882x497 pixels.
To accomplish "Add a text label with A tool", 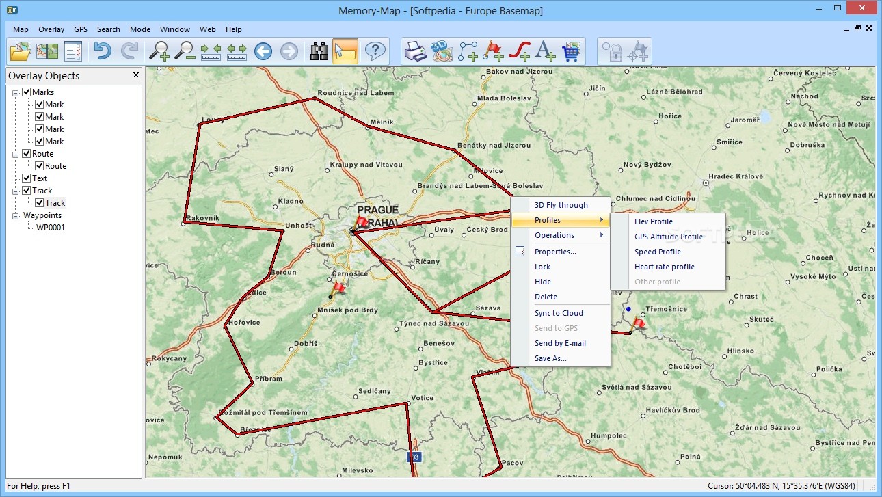I will [x=545, y=51].
